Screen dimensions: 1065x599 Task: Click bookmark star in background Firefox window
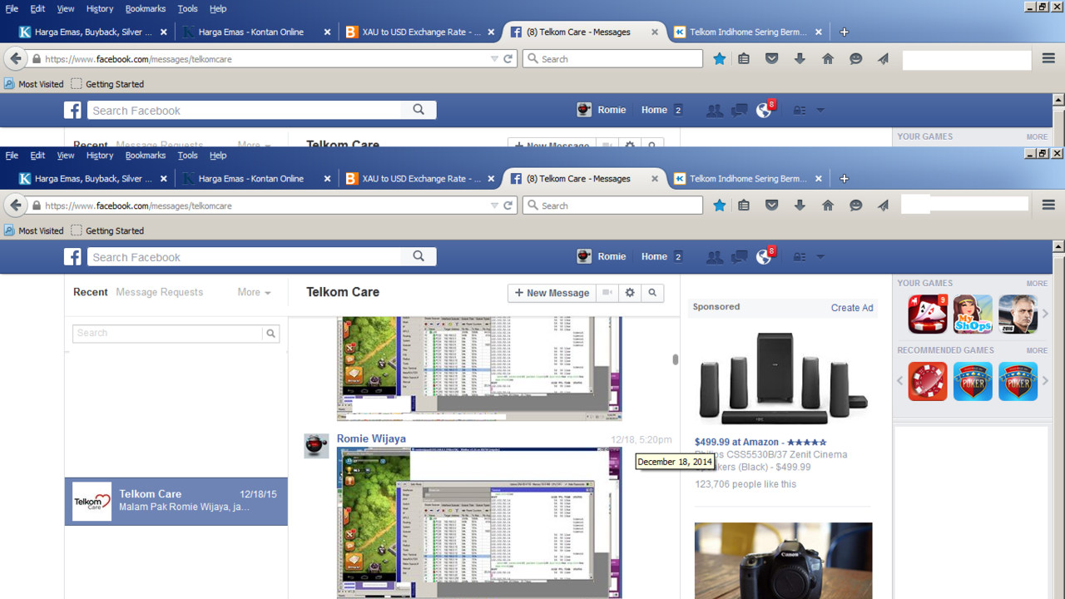[x=720, y=59]
